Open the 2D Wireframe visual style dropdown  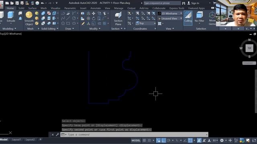[170, 13]
